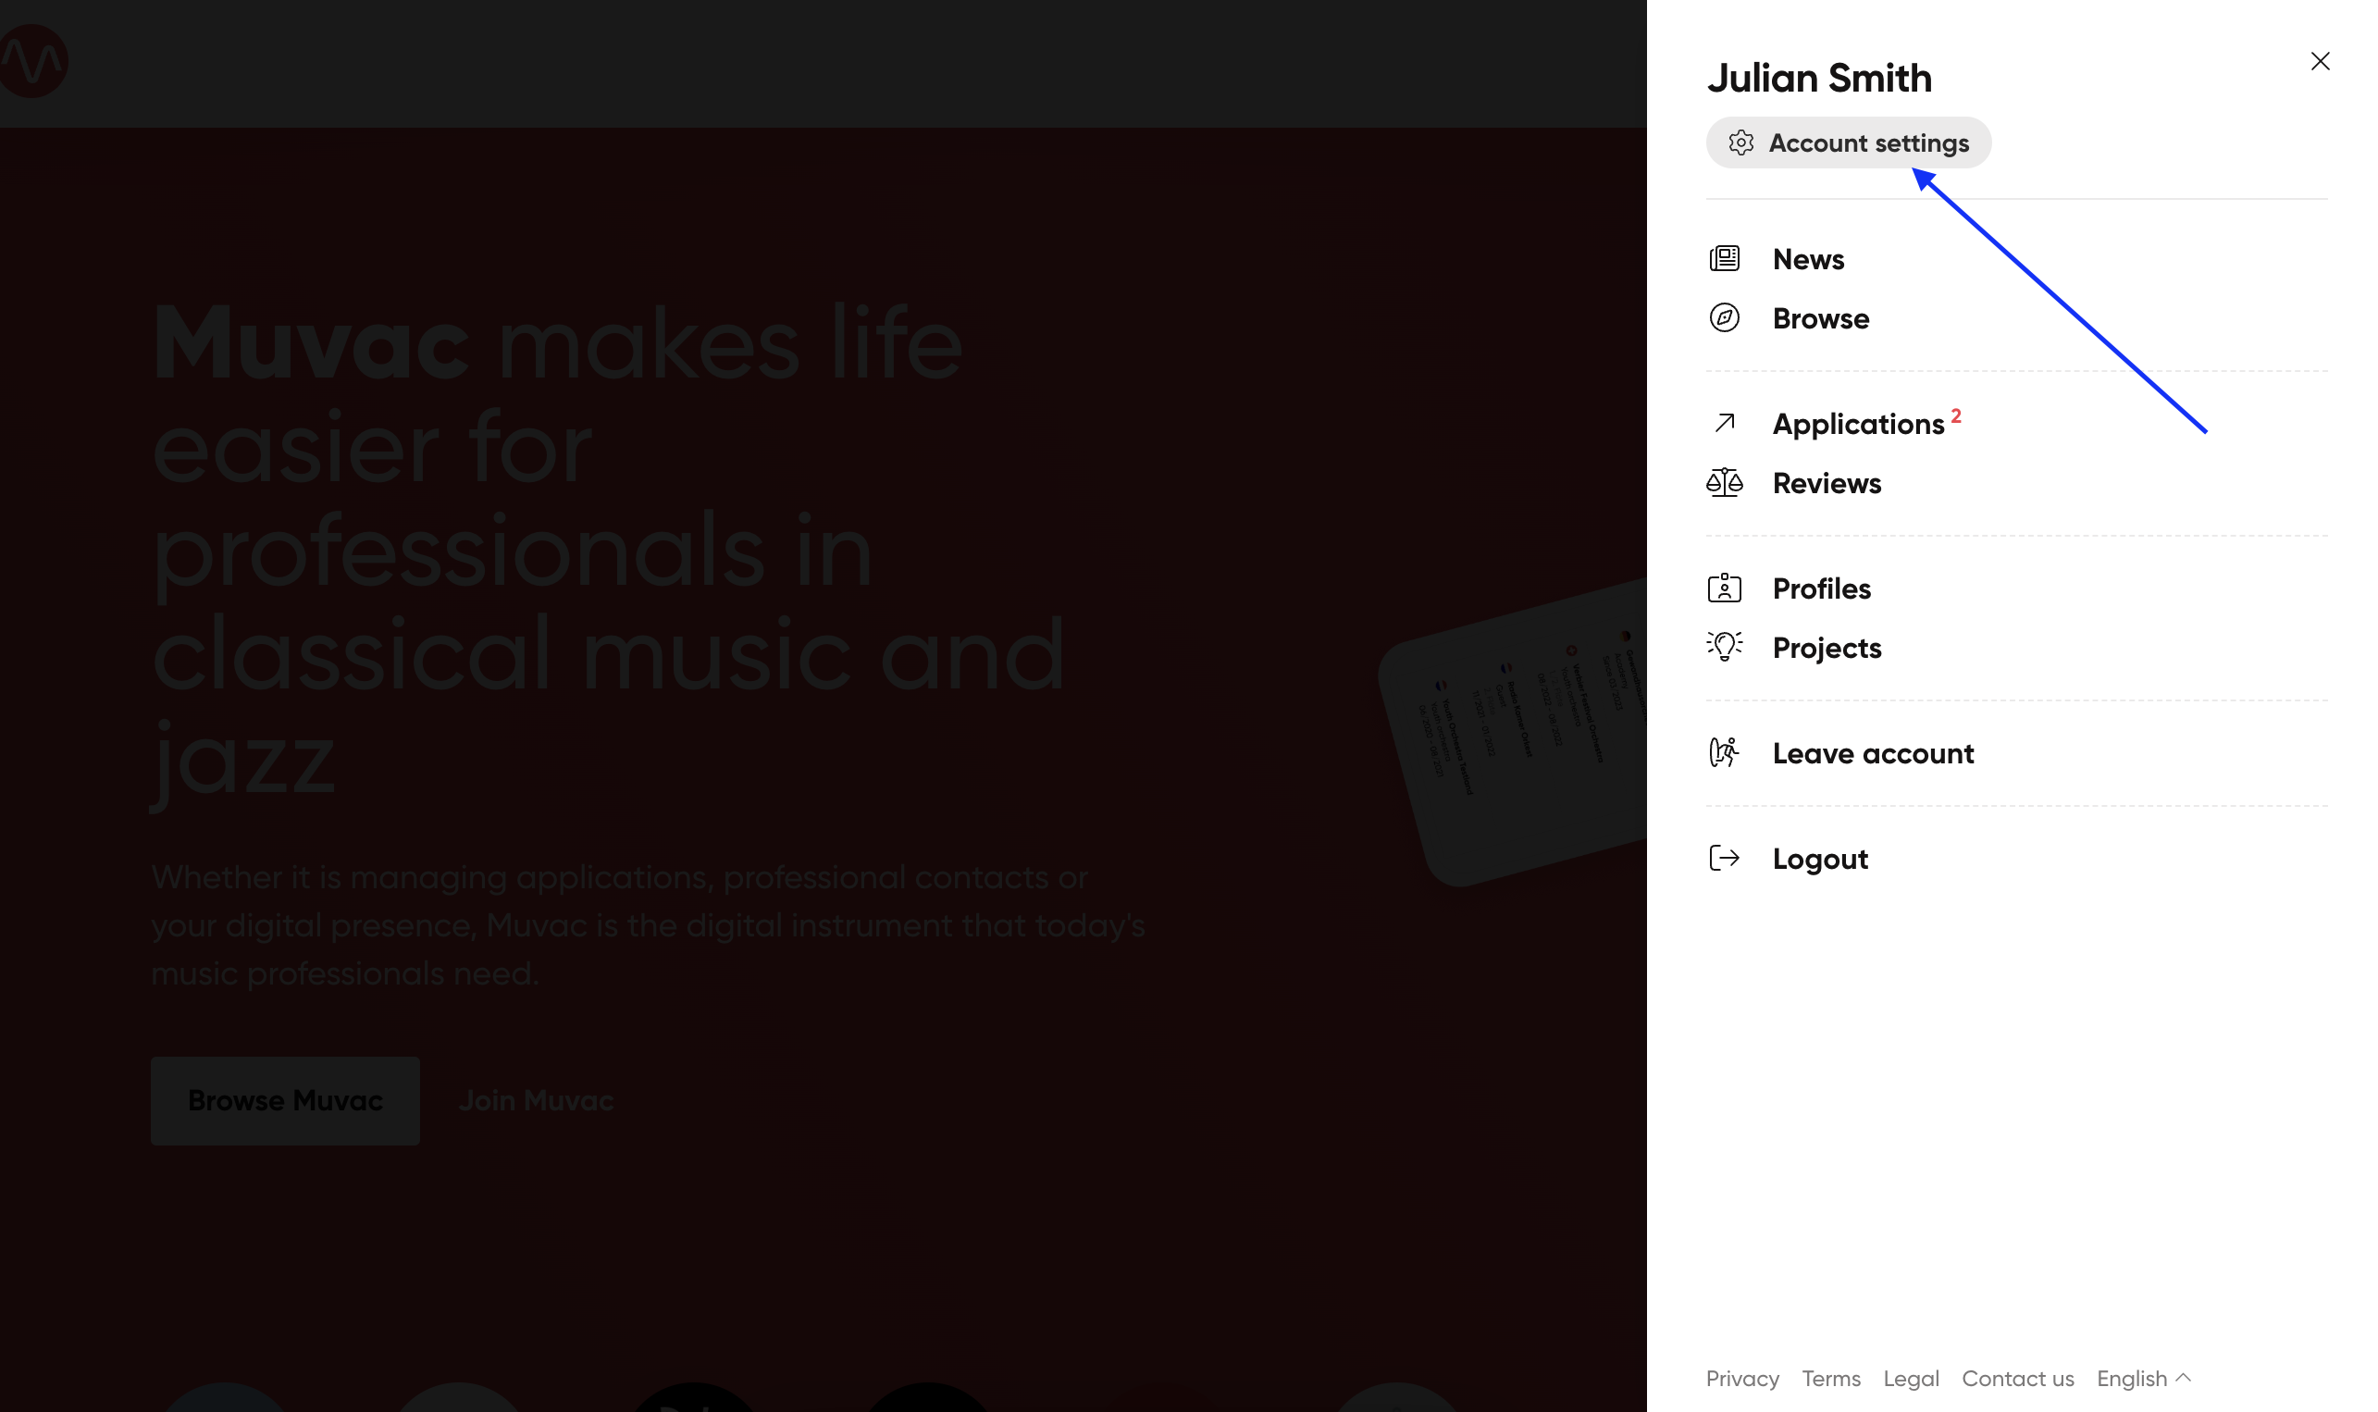Click the Logout exit icon
The height and width of the screenshot is (1412, 2378).
point(1725,859)
